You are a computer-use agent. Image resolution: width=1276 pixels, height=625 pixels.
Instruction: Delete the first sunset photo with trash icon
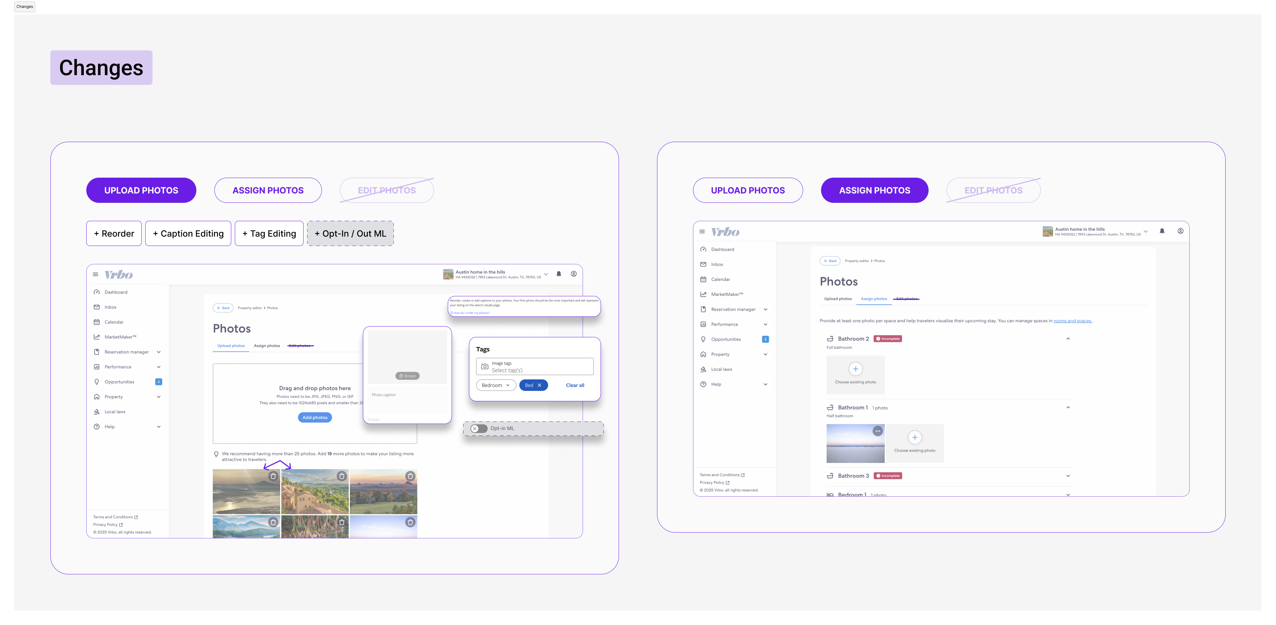coord(273,476)
